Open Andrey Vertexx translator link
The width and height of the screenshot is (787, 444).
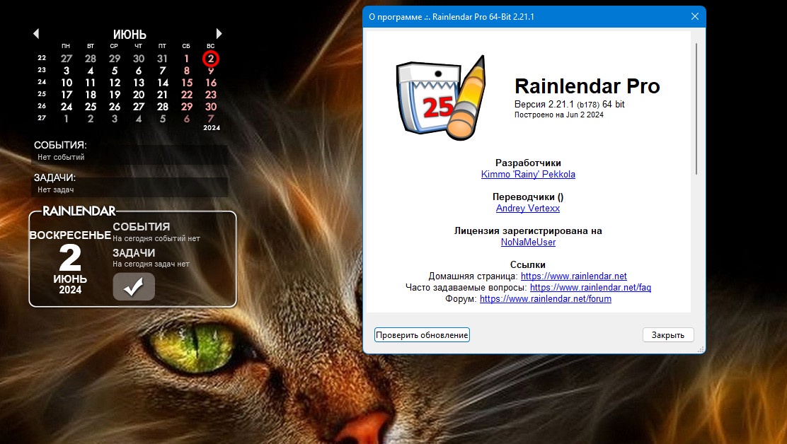pyautogui.click(x=528, y=209)
